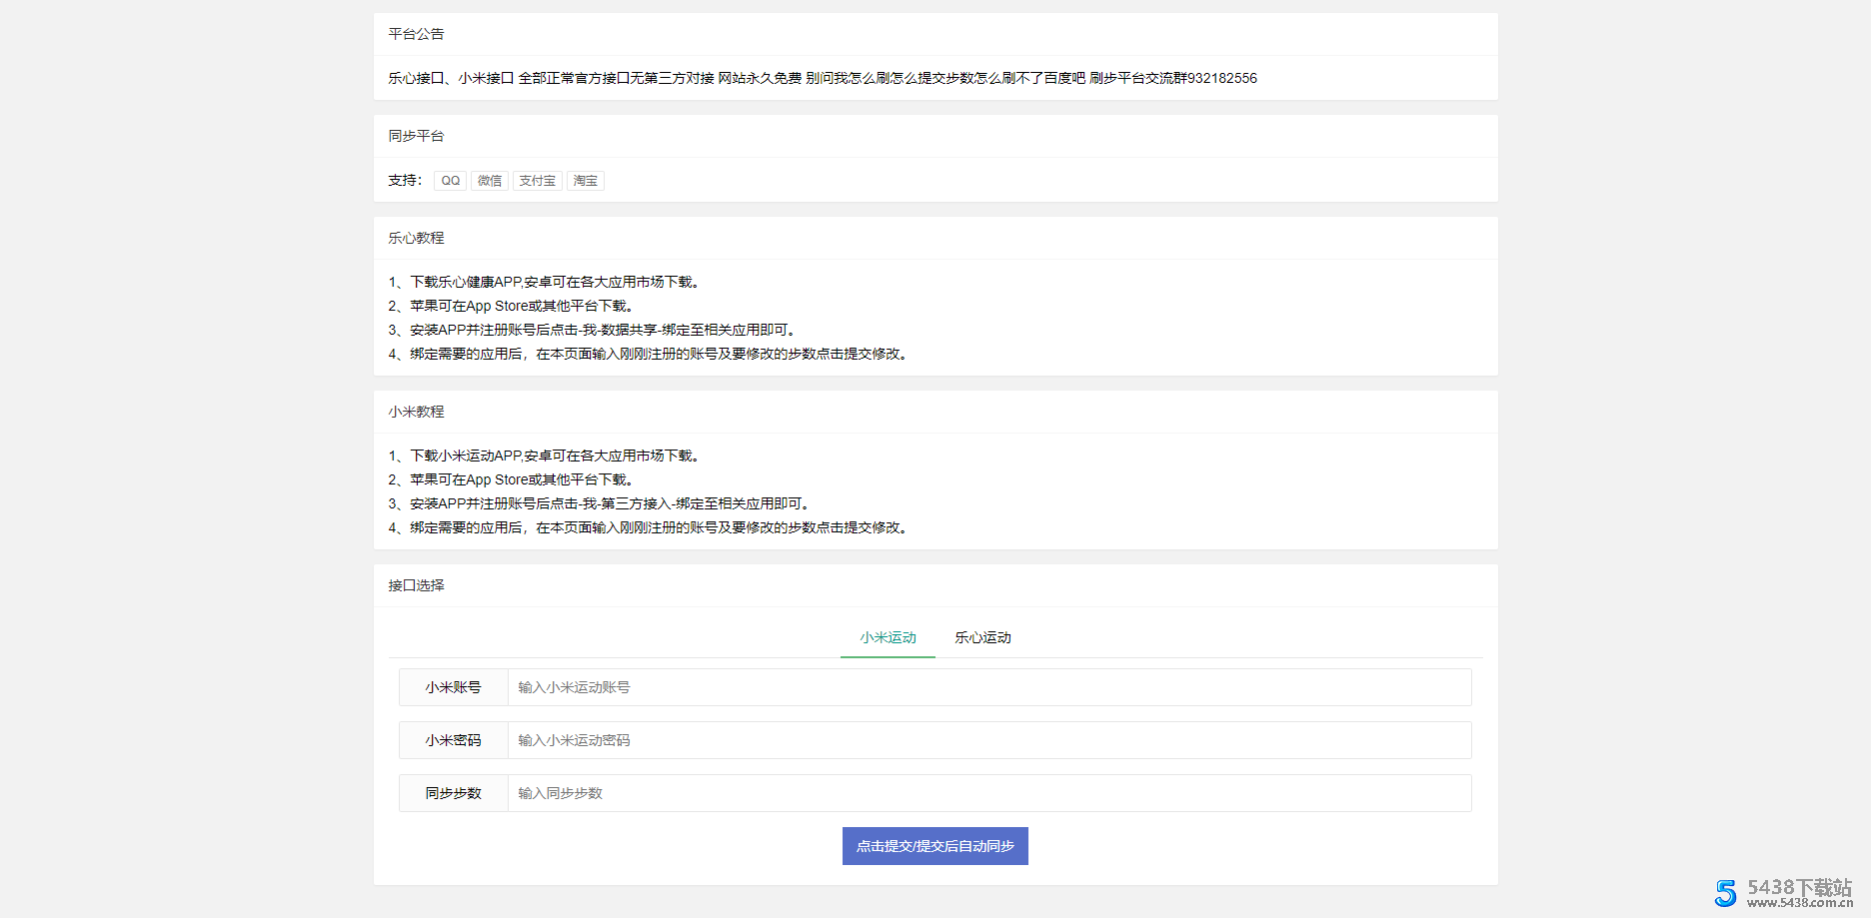
Task: Click the 微信 platform badge
Action: pos(489,180)
